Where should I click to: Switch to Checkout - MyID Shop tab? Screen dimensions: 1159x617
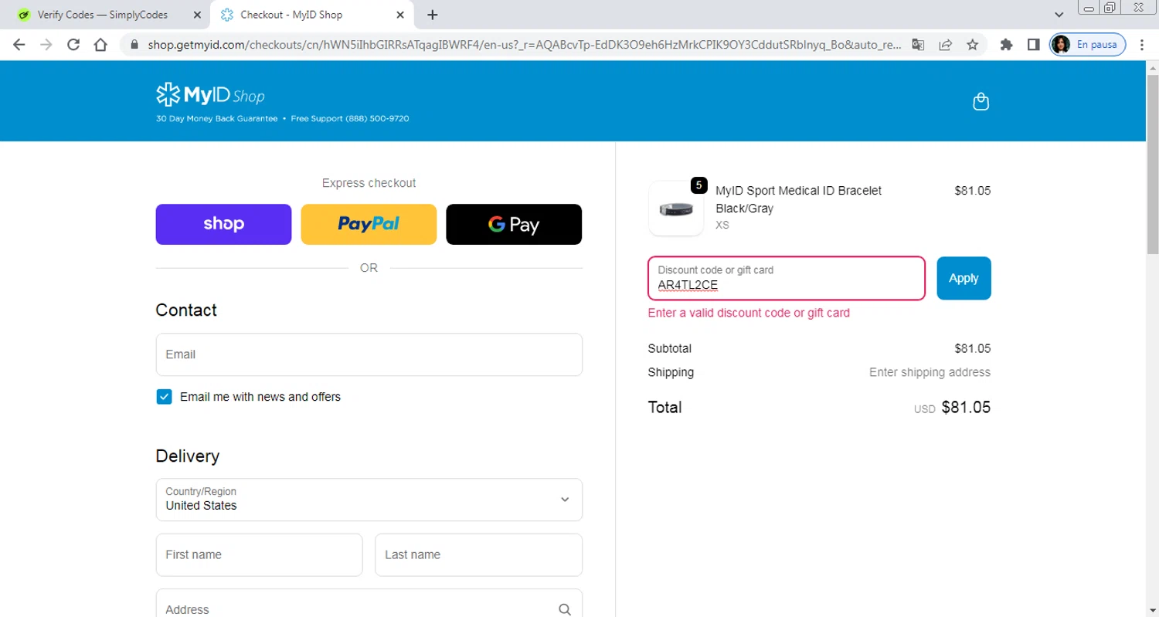[x=291, y=15]
